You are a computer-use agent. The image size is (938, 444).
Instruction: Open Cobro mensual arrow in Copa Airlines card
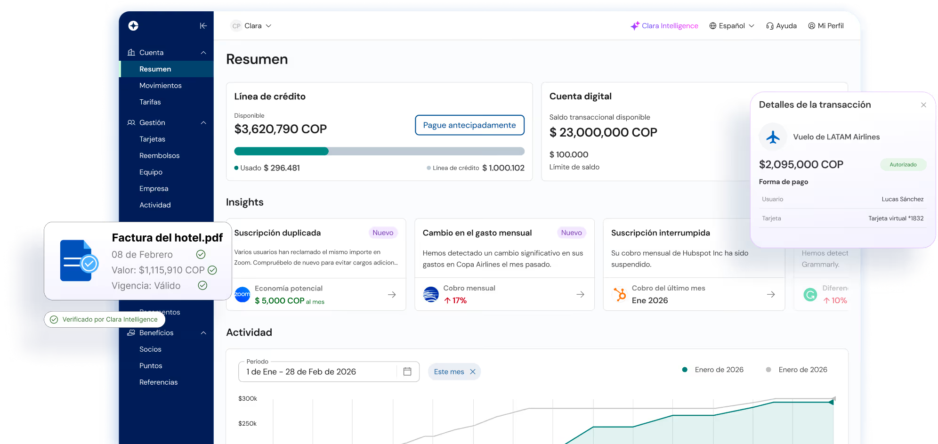[580, 294]
